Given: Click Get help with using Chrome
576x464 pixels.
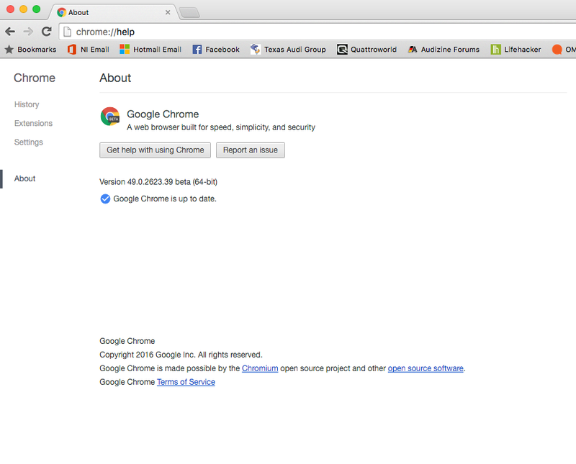Looking at the screenshot, I should (x=155, y=150).
